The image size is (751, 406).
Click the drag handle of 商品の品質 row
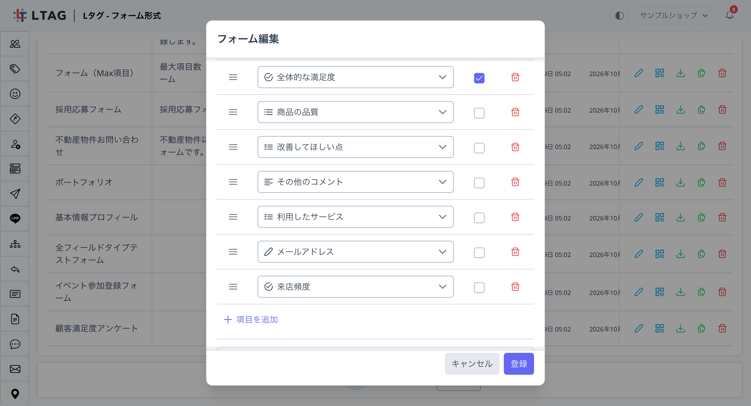click(233, 112)
